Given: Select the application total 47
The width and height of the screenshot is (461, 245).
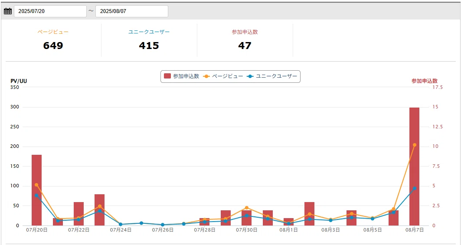Looking at the screenshot, I should pyautogui.click(x=245, y=46).
